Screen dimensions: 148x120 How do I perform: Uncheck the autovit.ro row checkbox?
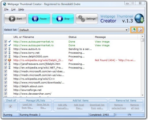click(5, 49)
